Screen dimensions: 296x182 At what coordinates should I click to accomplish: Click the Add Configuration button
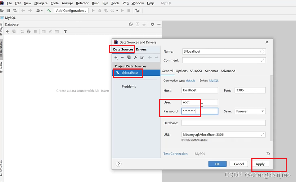[71, 10]
